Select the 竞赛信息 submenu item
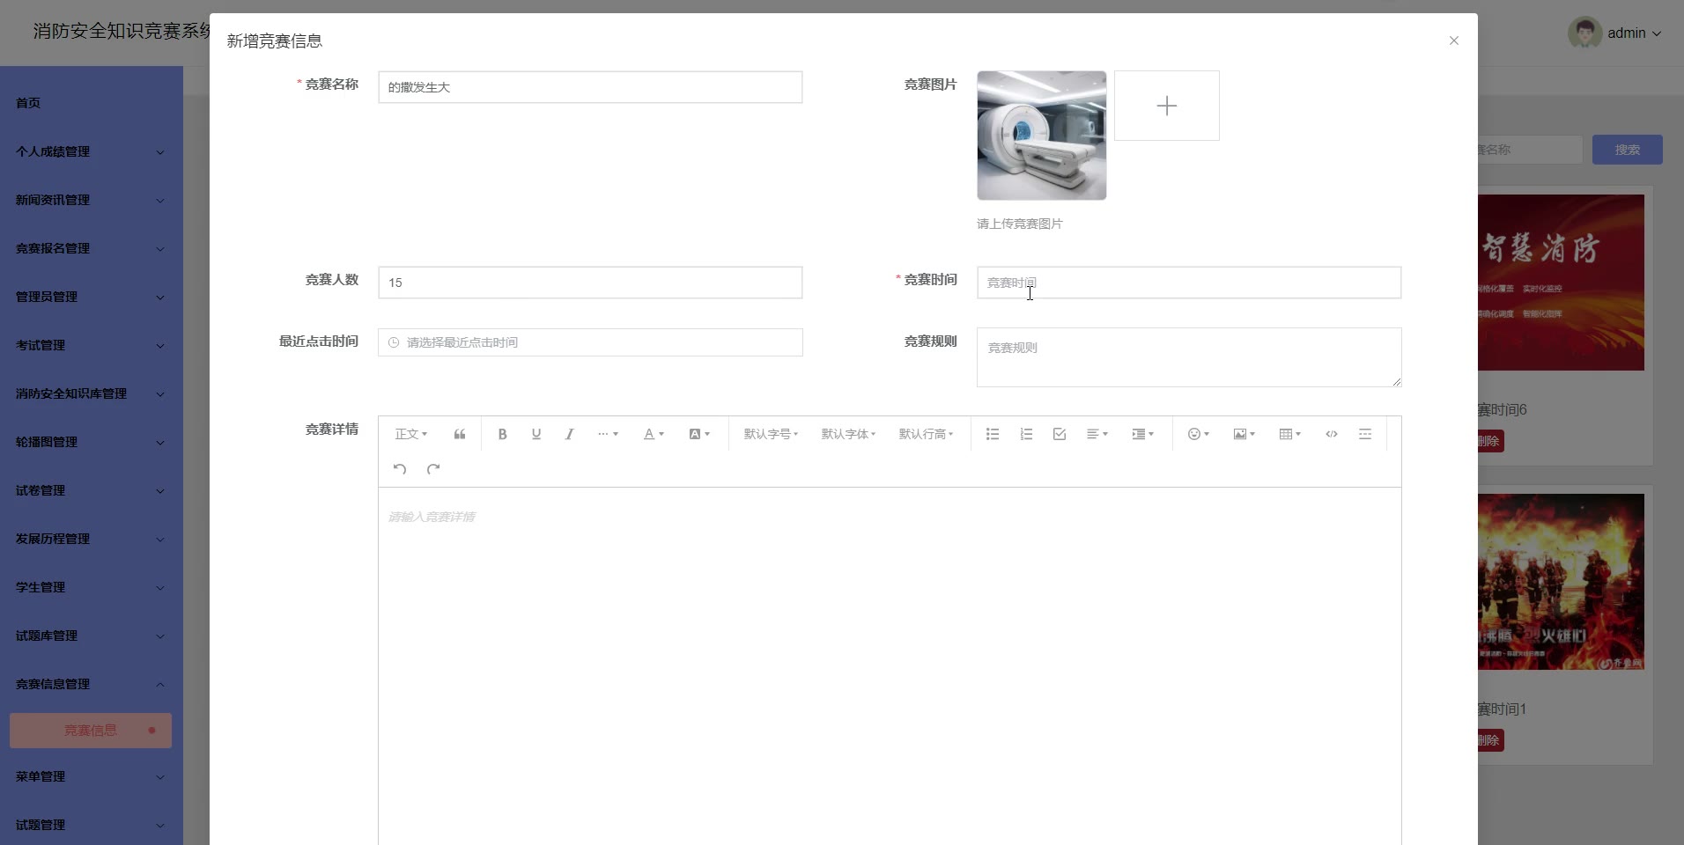 (91, 731)
